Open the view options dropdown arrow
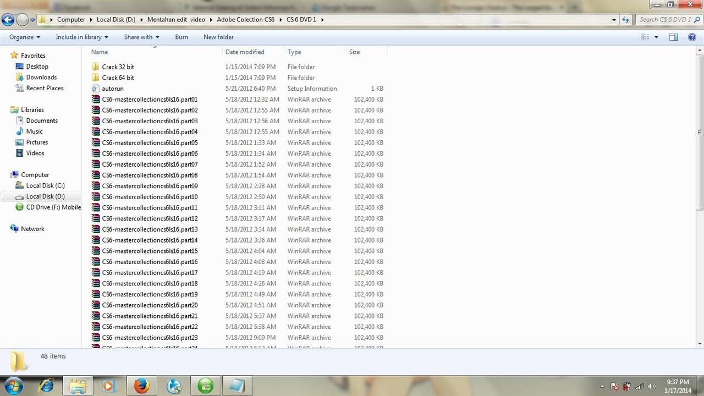 pos(656,37)
